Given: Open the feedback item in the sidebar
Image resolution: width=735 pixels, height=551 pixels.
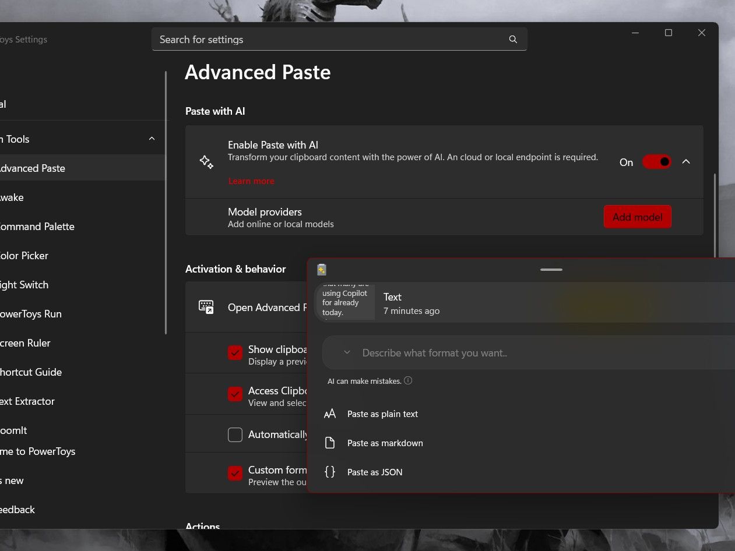Looking at the screenshot, I should pos(82,510).
